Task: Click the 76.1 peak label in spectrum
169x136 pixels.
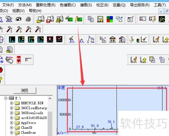Action: [111, 122]
